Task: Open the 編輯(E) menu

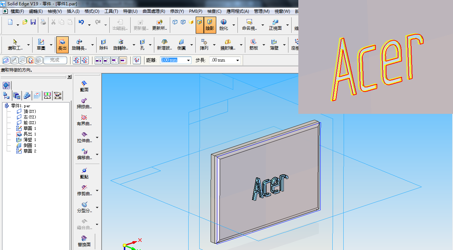Action: (x=36, y=11)
